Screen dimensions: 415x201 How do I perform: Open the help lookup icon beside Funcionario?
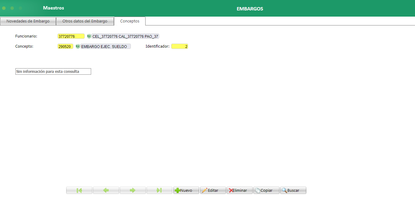(x=89, y=36)
